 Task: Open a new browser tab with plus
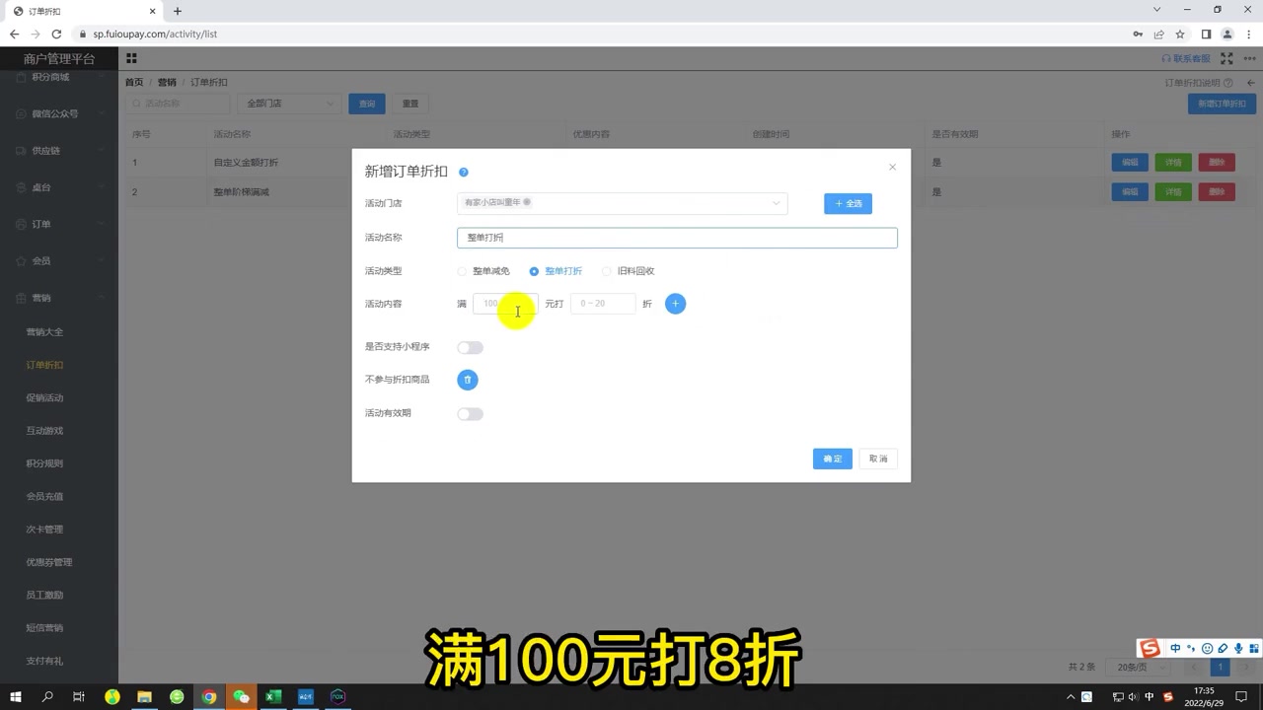coord(178,11)
